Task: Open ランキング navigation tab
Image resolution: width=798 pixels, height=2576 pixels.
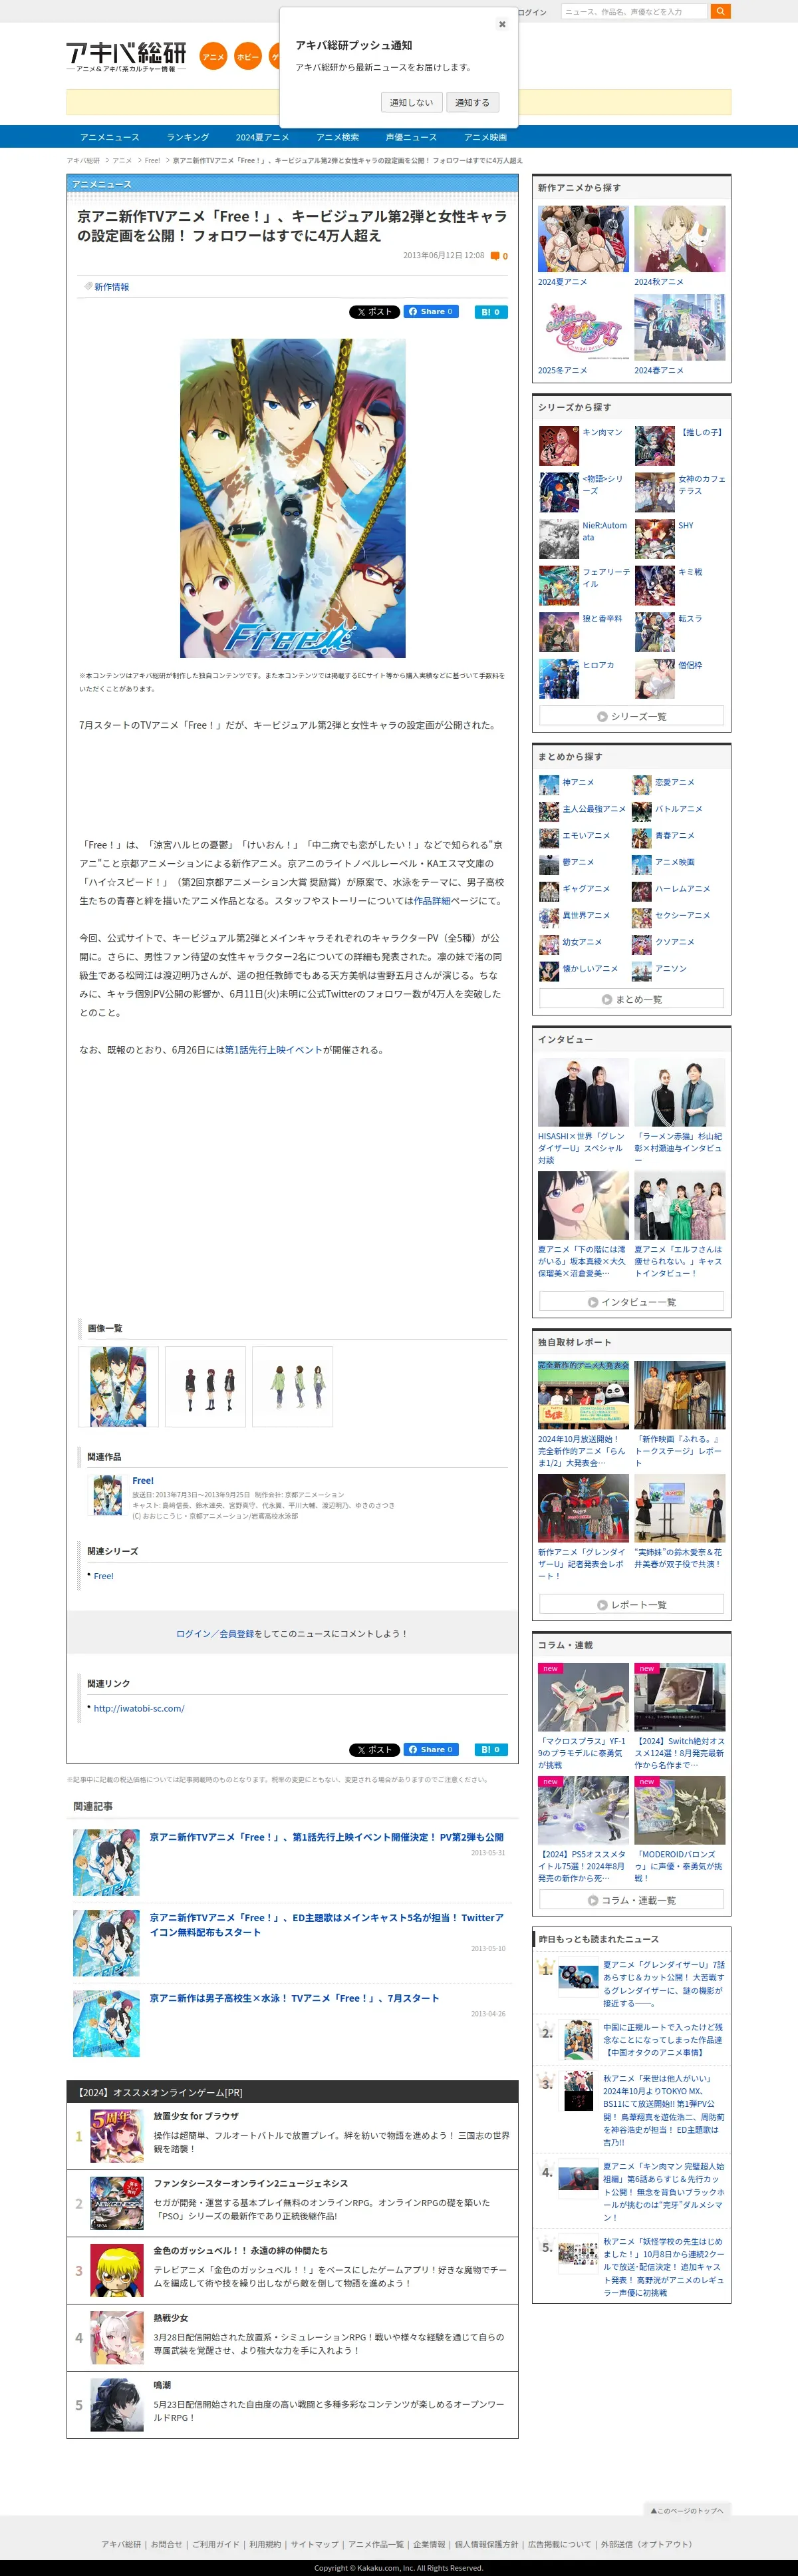Action: click(188, 137)
